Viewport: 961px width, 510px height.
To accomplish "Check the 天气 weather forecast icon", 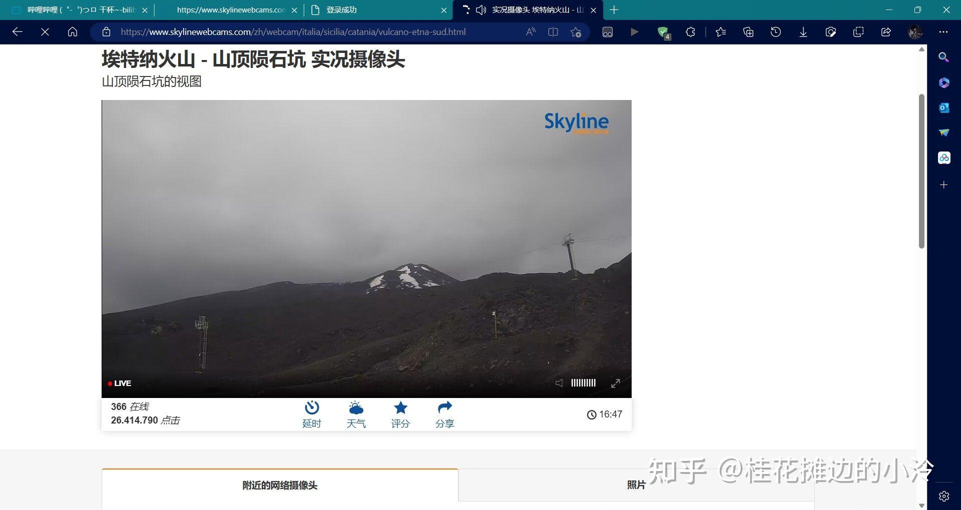I will pyautogui.click(x=356, y=413).
